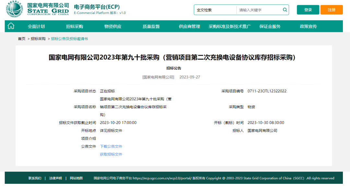
Task: Click the State Grid logo
Action: (x=37, y=9)
